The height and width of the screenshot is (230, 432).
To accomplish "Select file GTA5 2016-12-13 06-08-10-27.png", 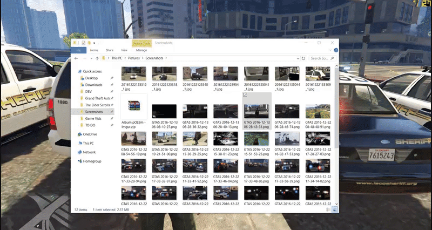I will click(165, 111).
